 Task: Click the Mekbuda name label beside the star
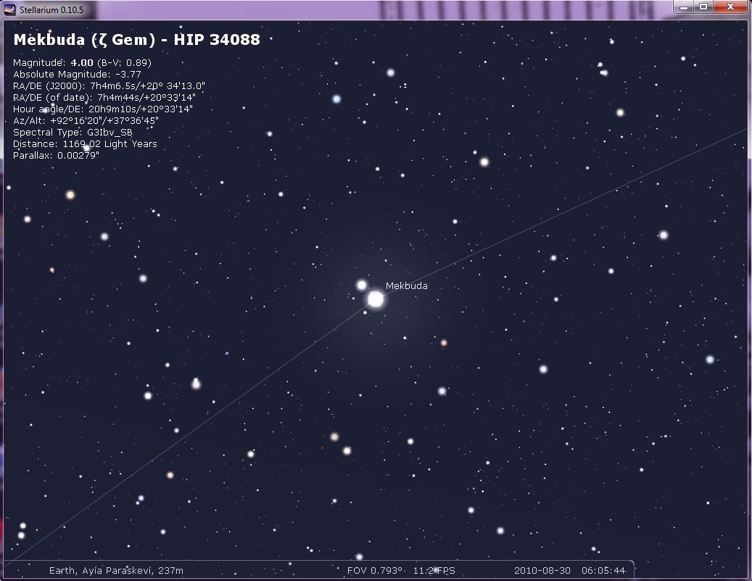[x=406, y=286]
